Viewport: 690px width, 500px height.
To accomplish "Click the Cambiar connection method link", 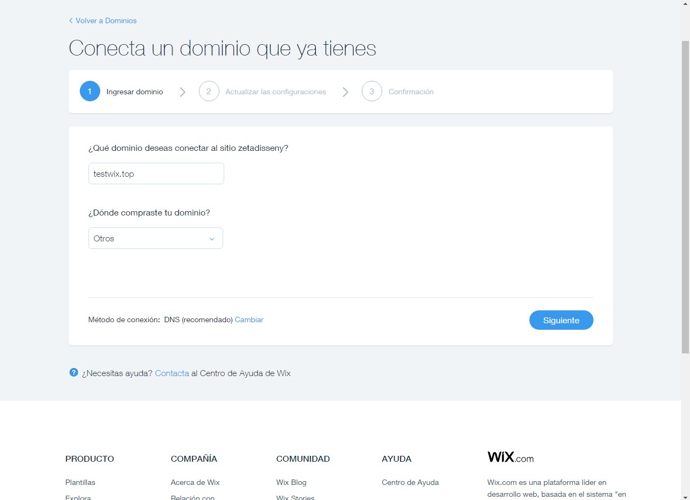I will pyautogui.click(x=249, y=320).
